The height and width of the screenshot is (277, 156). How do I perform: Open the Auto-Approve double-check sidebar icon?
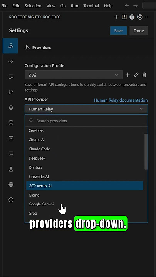pos(11,61)
